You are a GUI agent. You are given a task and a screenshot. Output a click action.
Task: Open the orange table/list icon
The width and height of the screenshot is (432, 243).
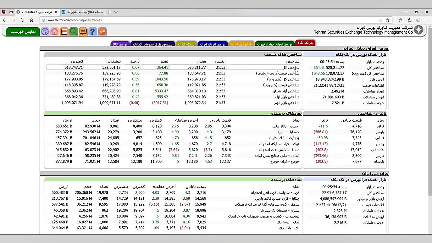[x=64, y=31]
